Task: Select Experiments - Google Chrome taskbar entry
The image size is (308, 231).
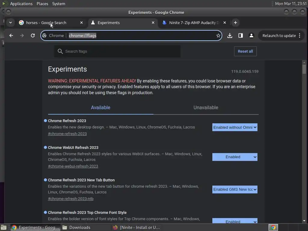Action: click(35, 227)
